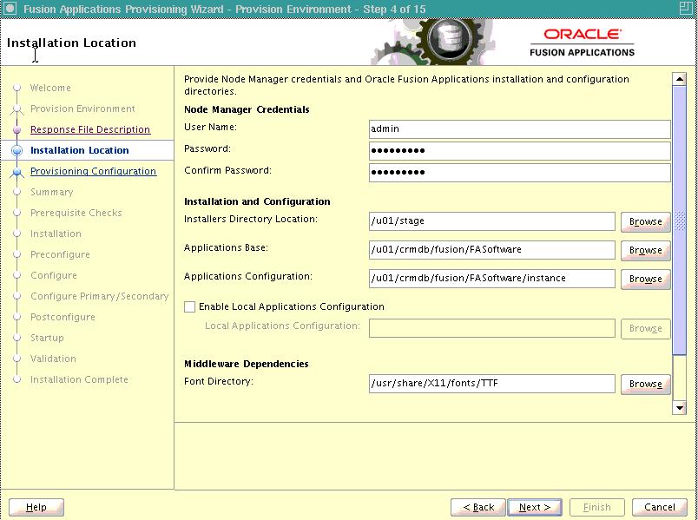Click the Password input field
The height and width of the screenshot is (520, 698).
(x=519, y=151)
